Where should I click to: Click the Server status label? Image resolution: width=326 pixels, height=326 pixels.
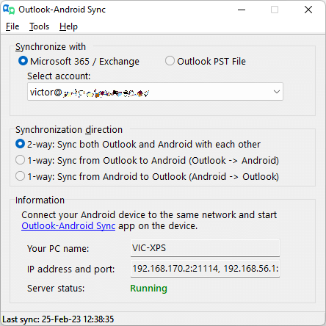pyautogui.click(x=56, y=289)
